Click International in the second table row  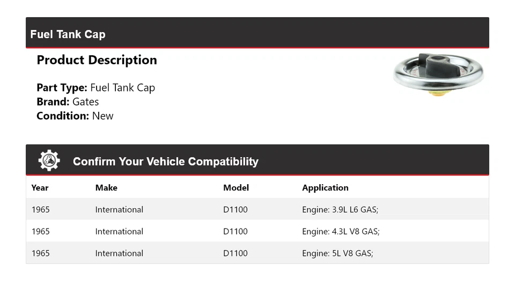click(119, 232)
